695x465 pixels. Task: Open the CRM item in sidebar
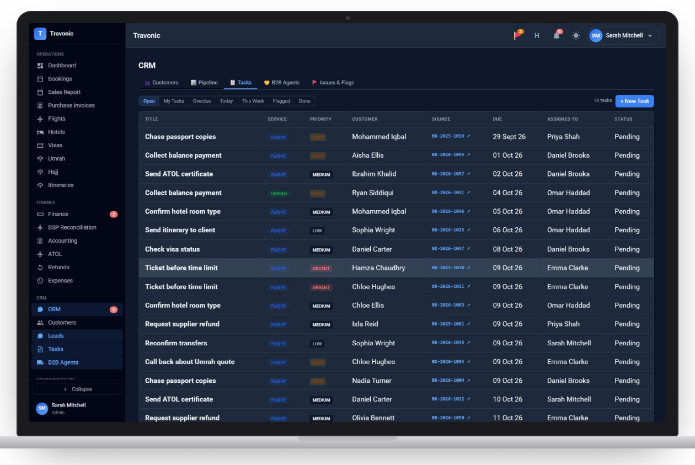[77, 309]
